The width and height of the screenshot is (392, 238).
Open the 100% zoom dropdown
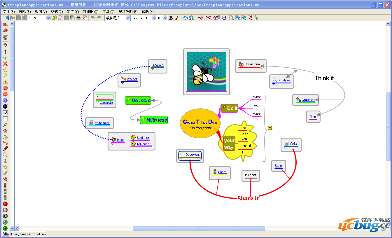click(48, 18)
